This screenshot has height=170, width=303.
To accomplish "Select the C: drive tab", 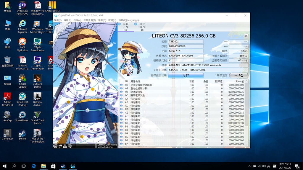I will 125,27.
